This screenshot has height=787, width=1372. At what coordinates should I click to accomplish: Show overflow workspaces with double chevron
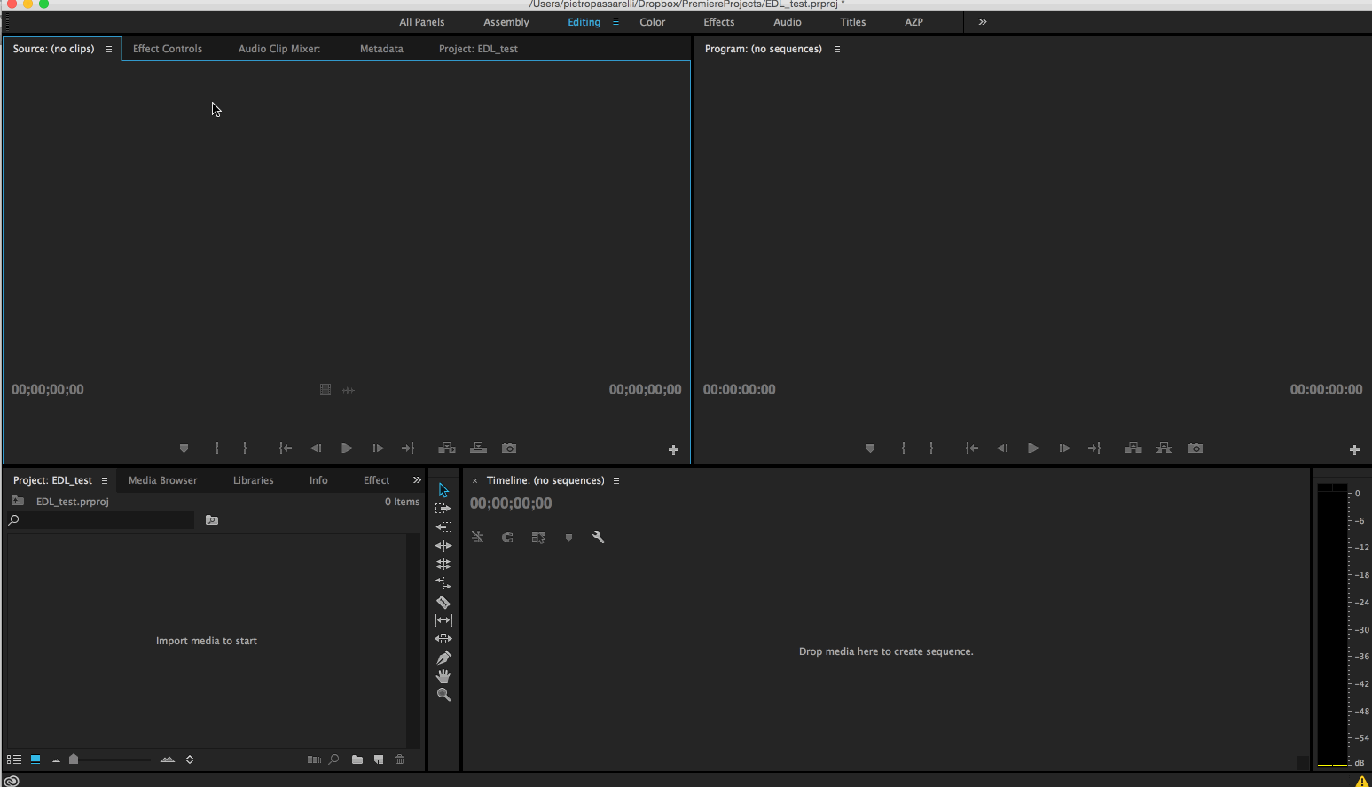[x=983, y=22]
